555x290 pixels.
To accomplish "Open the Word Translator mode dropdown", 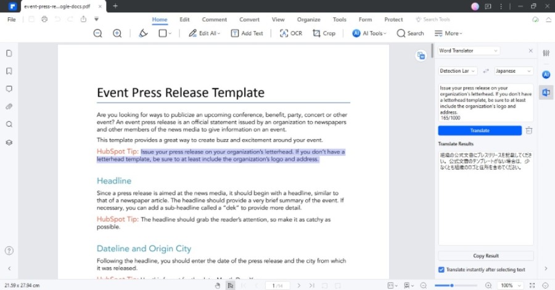I will pyautogui.click(x=469, y=51).
